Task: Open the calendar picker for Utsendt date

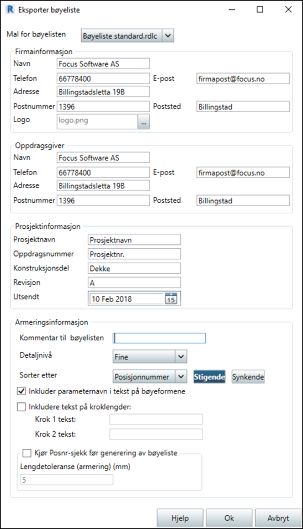Action: (171, 298)
